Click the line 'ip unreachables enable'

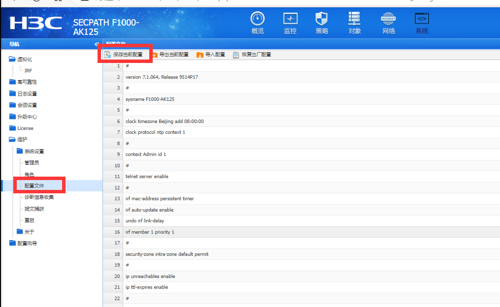150,276
